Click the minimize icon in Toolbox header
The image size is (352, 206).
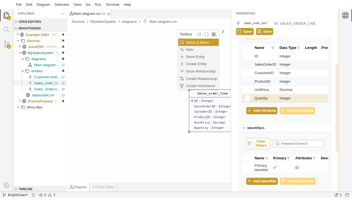(199, 34)
